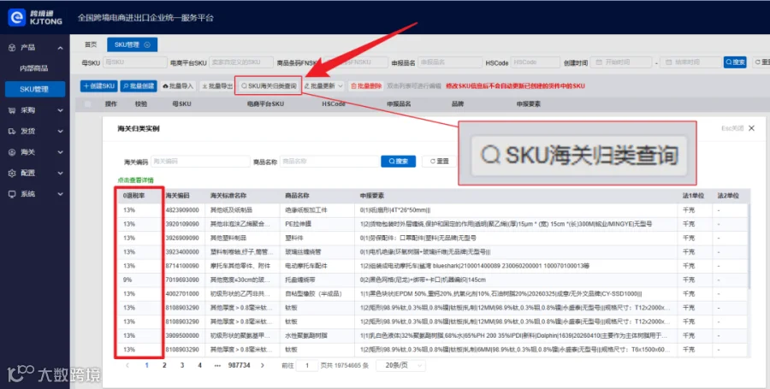Expand the 采购 sidebar menu
This screenshot has height=389, width=770.
(x=35, y=110)
